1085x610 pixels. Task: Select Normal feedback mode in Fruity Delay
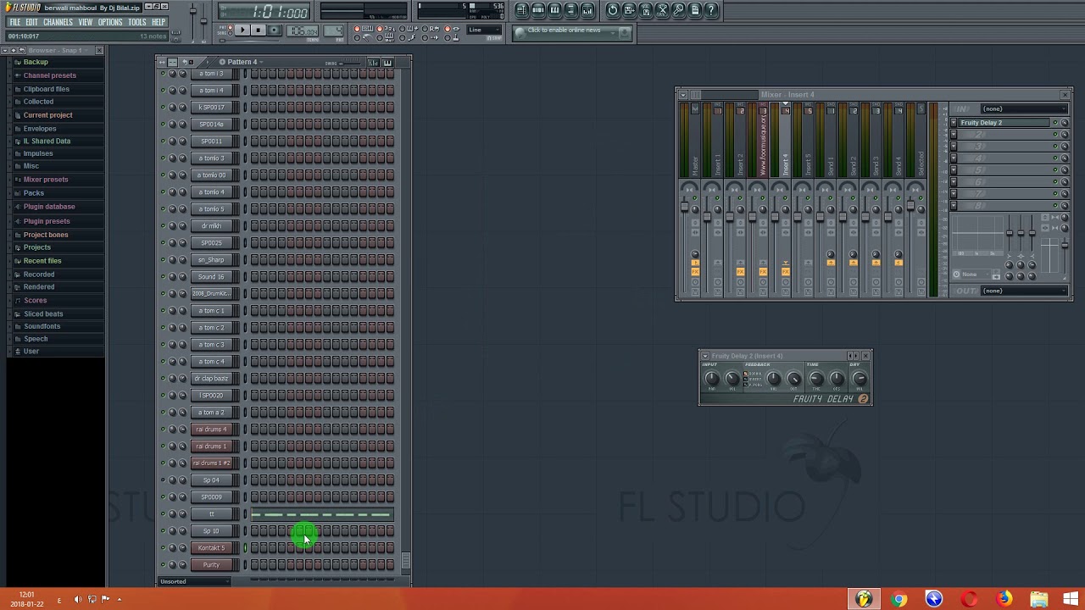[x=746, y=374]
